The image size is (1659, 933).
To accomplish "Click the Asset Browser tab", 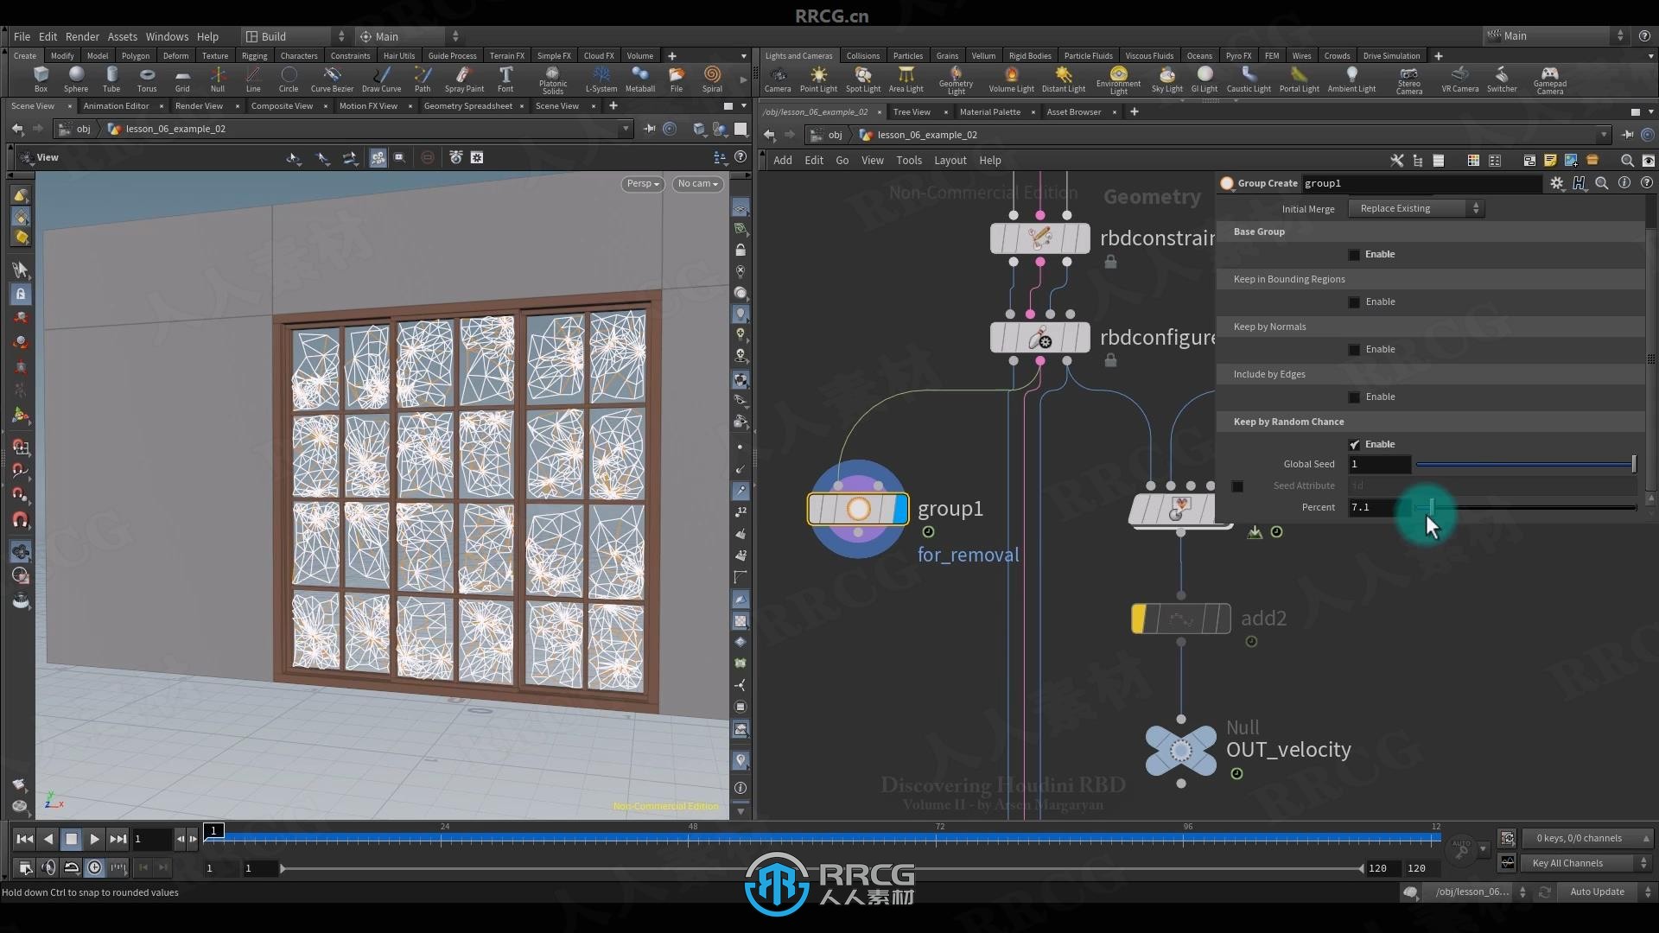I will pos(1073,111).
